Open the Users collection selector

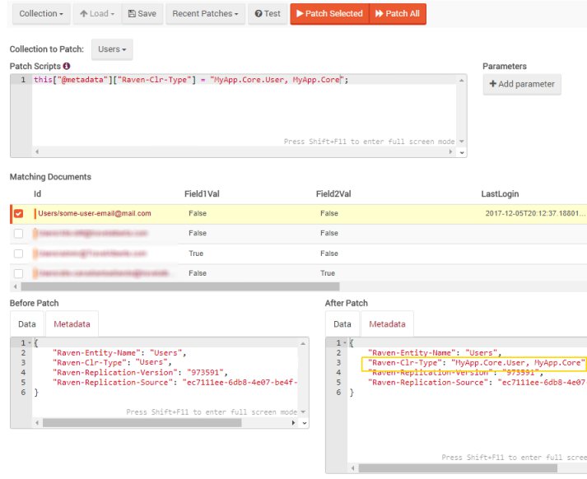coord(112,49)
